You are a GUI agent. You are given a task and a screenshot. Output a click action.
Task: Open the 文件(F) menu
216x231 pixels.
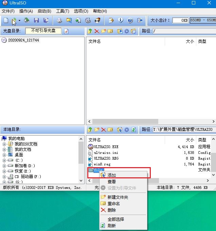(8, 11)
